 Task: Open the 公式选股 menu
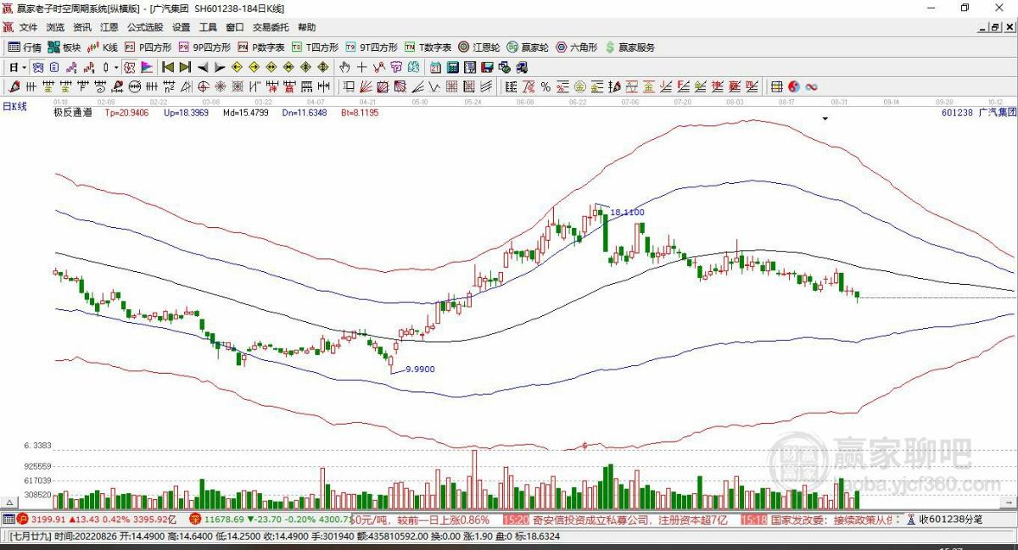click(145, 27)
